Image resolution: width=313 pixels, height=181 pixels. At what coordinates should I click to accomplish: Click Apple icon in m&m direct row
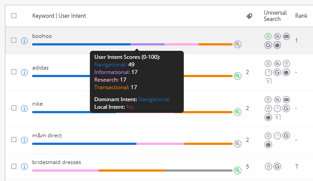coord(268,144)
